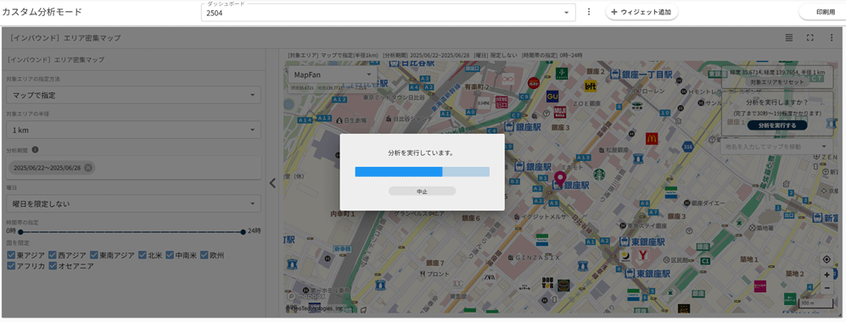Remove the 2025/06/22〜2025/06/28 date chip
Screen dimensions: 846x322
click(x=88, y=168)
